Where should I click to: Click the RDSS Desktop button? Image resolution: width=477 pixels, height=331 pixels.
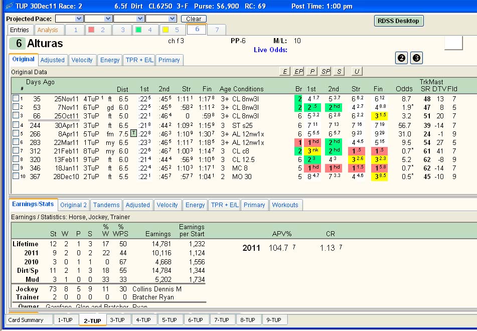pyautogui.click(x=399, y=21)
